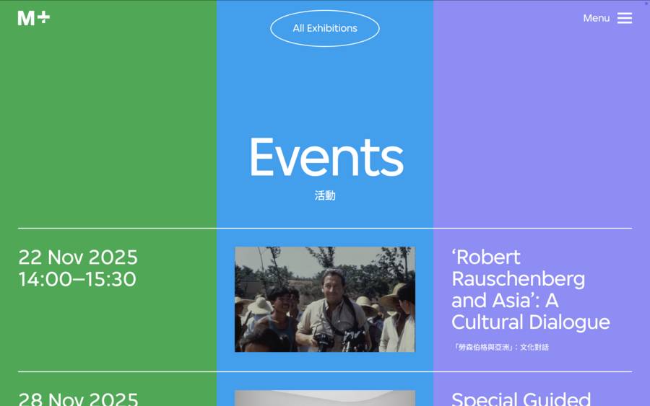The width and height of the screenshot is (650, 406).
Task: Click the blue column area above Events
Action: pos(325,87)
